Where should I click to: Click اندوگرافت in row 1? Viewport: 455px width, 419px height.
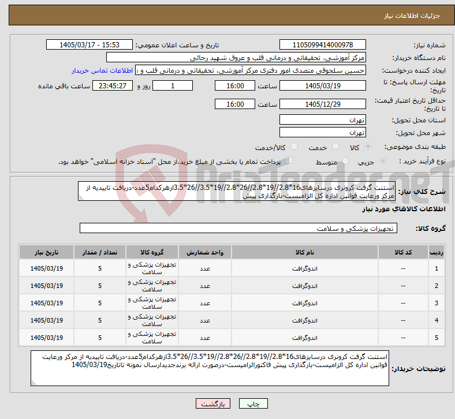pyautogui.click(x=305, y=269)
